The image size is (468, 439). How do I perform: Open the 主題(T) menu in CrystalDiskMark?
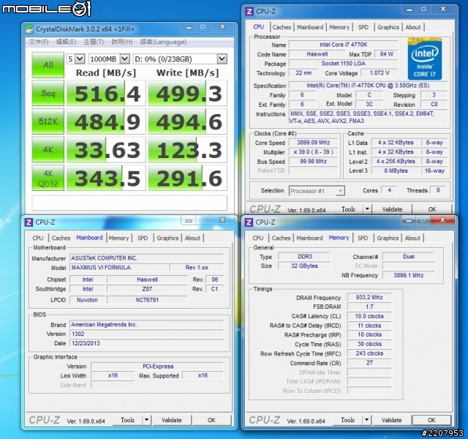tap(94, 42)
